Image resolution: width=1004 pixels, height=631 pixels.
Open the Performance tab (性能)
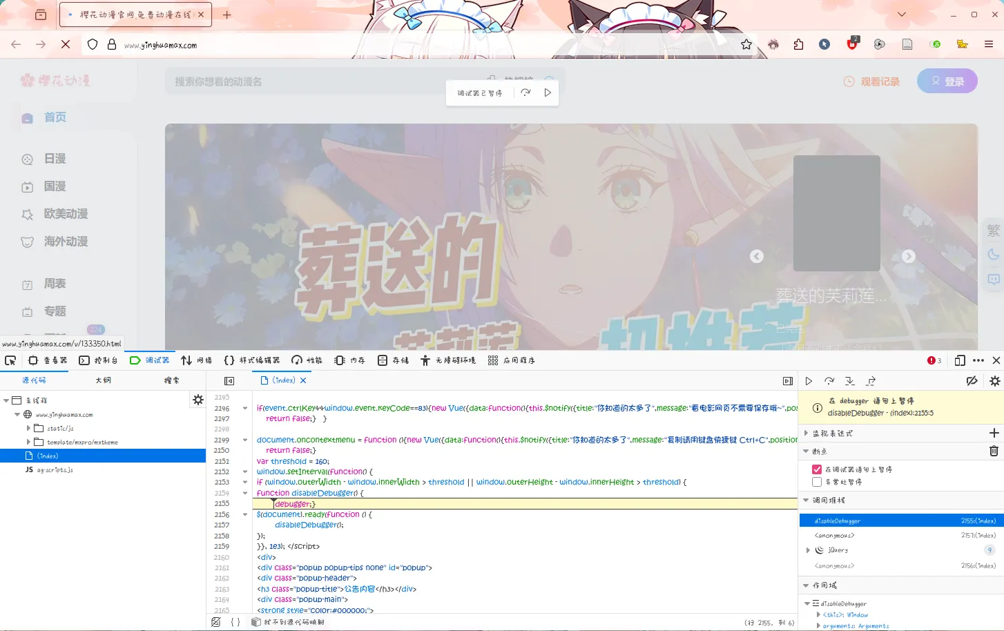(307, 360)
